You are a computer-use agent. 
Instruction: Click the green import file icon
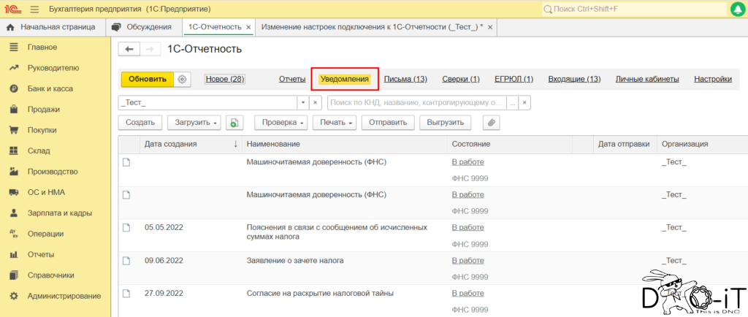pyautogui.click(x=234, y=123)
